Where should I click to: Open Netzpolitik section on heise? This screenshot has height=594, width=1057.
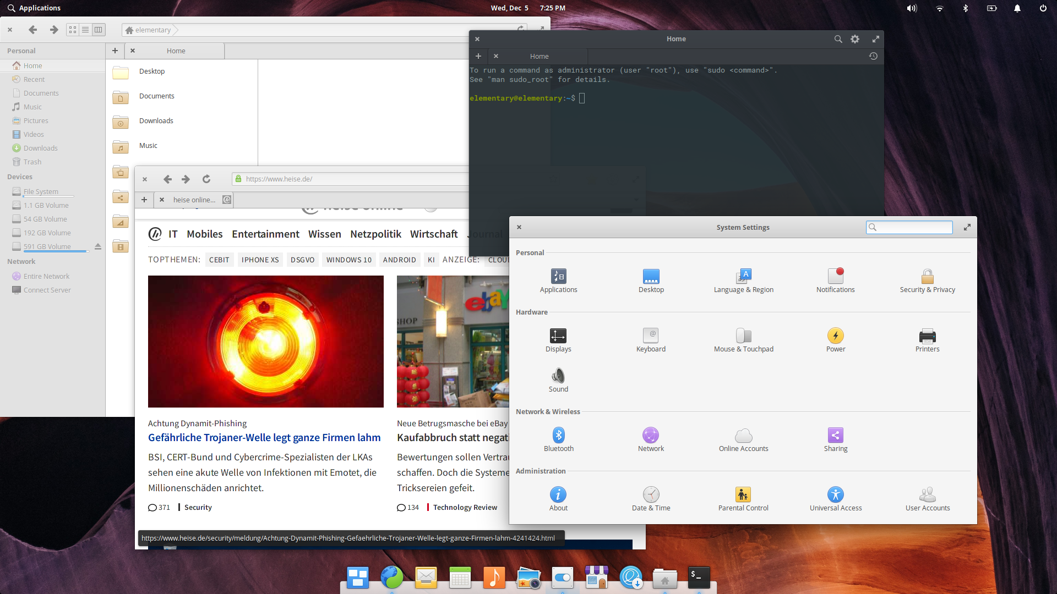pyautogui.click(x=375, y=234)
